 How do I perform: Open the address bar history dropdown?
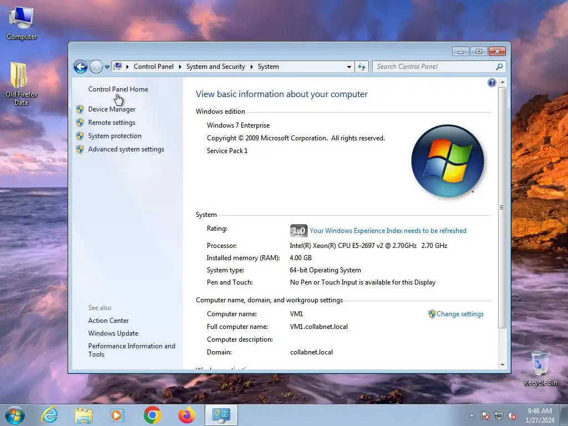pos(349,67)
